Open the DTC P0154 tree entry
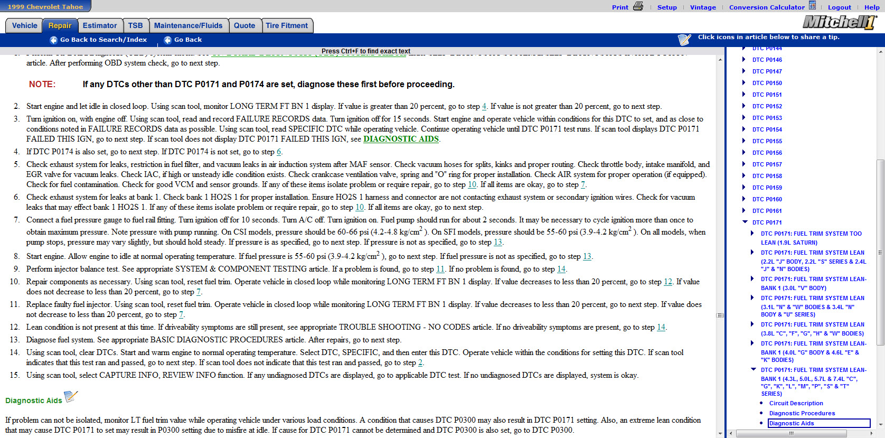Screen dimensions: 885x438 [x=767, y=129]
